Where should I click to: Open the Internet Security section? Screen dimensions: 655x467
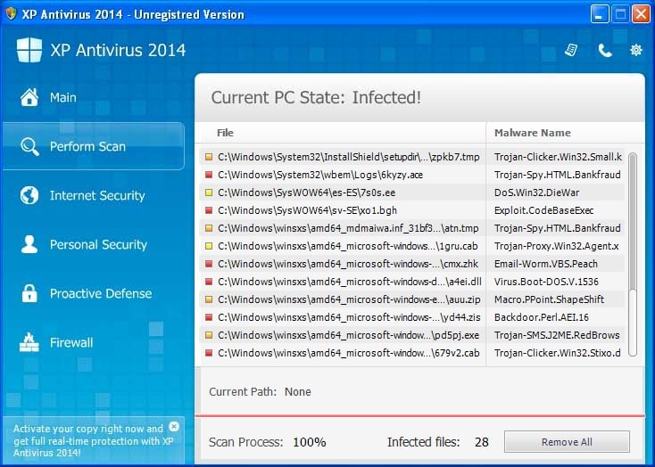[97, 195]
